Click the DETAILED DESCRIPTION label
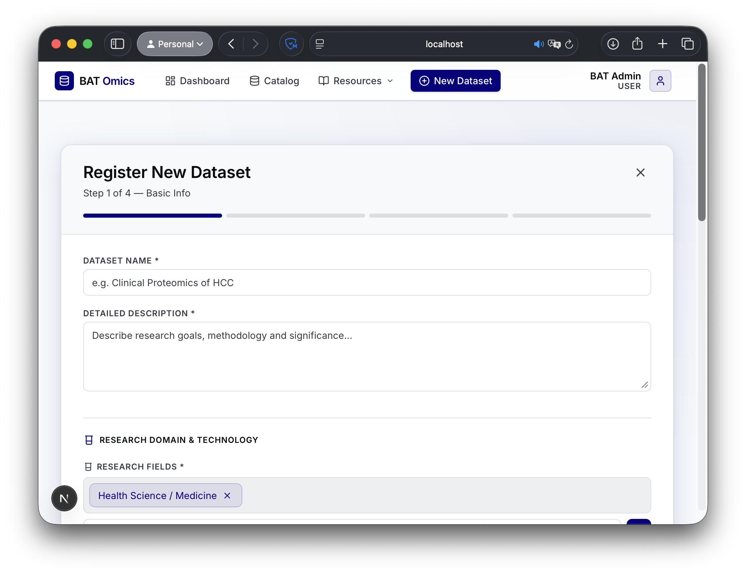 coord(139,314)
